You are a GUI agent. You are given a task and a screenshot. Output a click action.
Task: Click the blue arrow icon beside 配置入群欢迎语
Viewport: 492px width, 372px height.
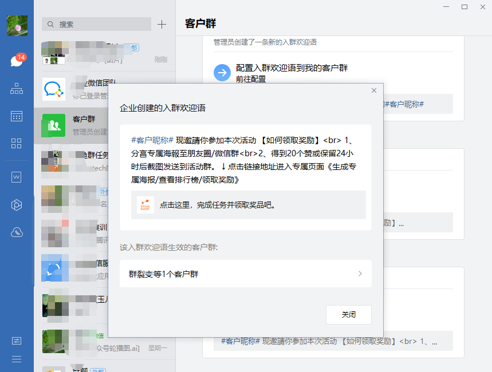[222, 73]
